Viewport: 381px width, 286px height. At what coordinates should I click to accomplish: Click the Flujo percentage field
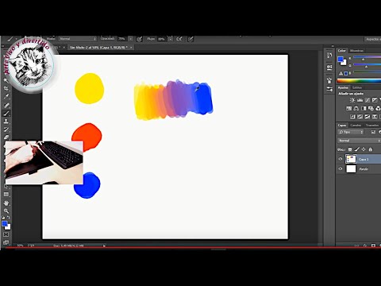click(x=161, y=39)
